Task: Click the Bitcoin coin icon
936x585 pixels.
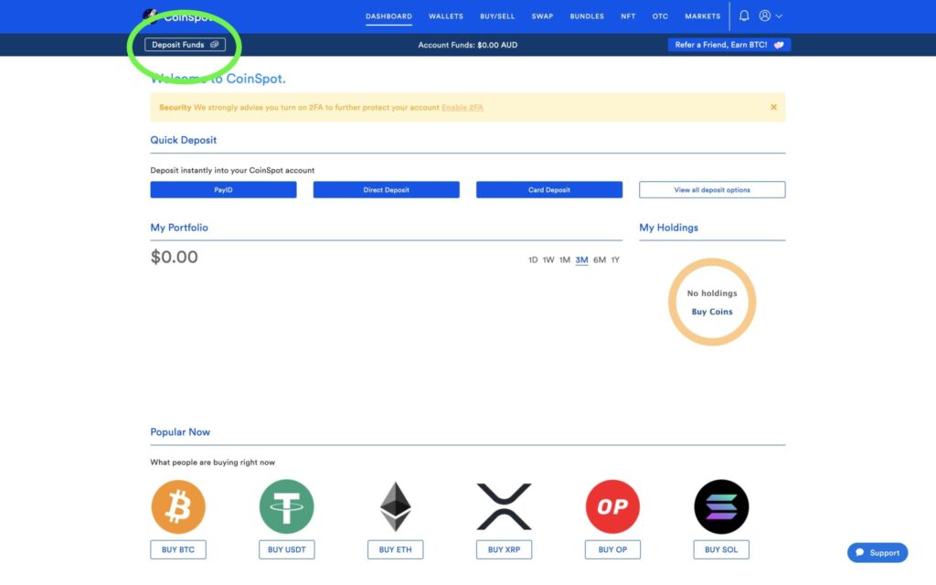Action: [178, 506]
